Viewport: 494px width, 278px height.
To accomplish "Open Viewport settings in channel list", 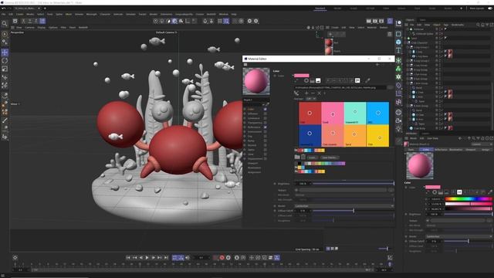I will (x=252, y=163).
